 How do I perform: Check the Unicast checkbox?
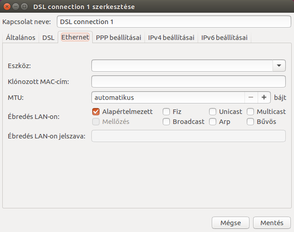tap(213, 112)
